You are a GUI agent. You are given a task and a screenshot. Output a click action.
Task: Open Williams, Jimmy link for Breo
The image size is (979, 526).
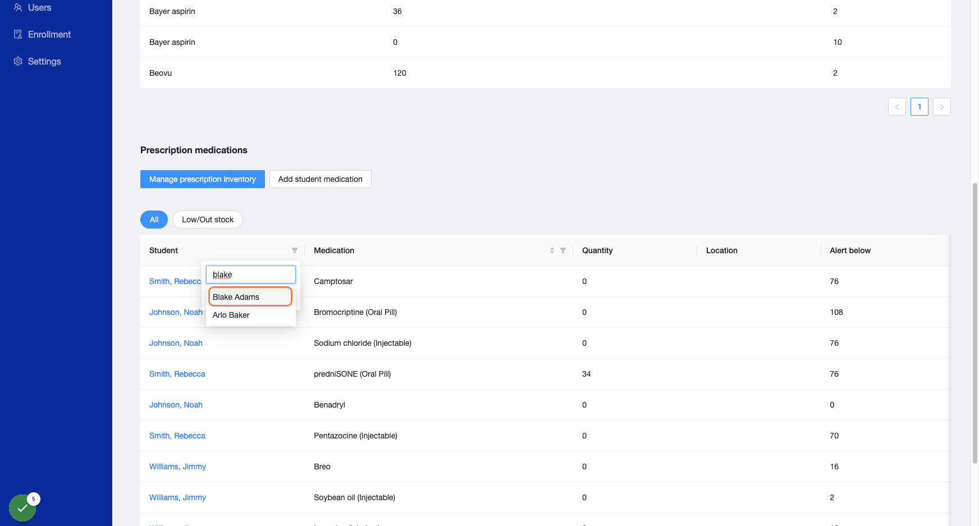click(177, 466)
